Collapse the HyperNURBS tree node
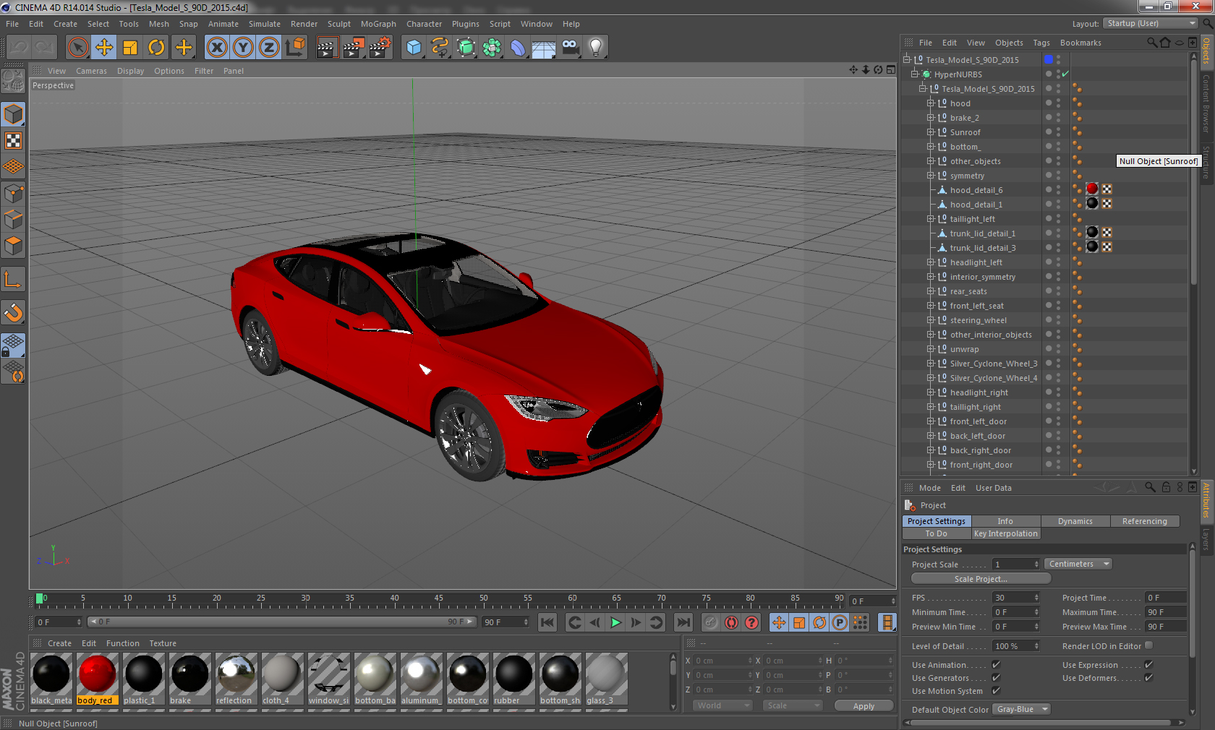 coord(915,74)
